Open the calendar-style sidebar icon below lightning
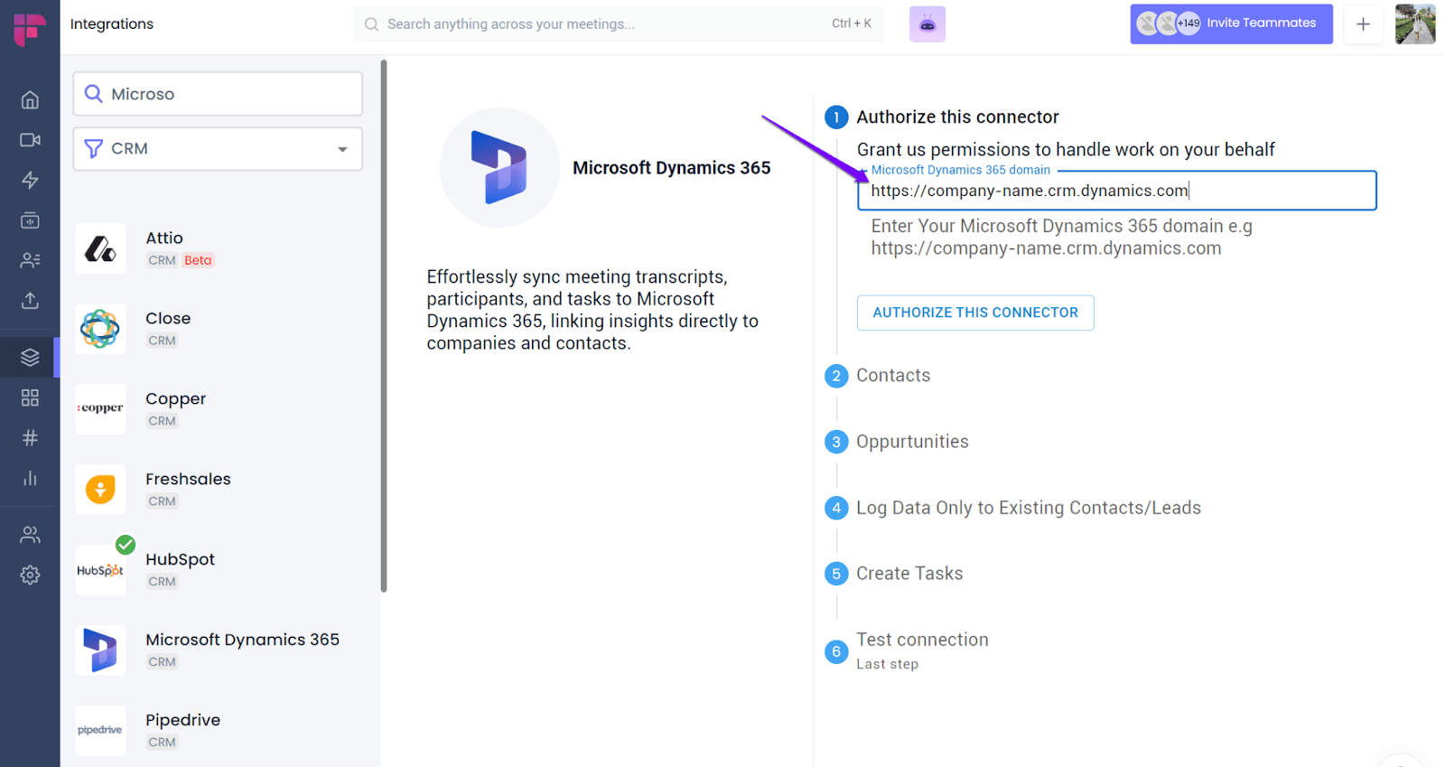Image resolution: width=1445 pixels, height=767 pixels. 30,220
